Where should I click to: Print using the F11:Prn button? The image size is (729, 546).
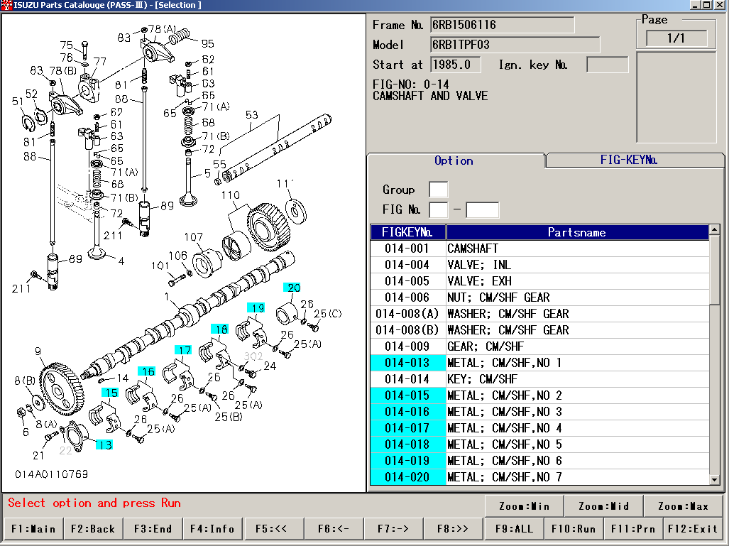[633, 529]
